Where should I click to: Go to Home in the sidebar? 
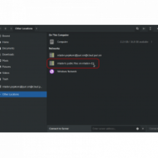click(x=5, y=42)
